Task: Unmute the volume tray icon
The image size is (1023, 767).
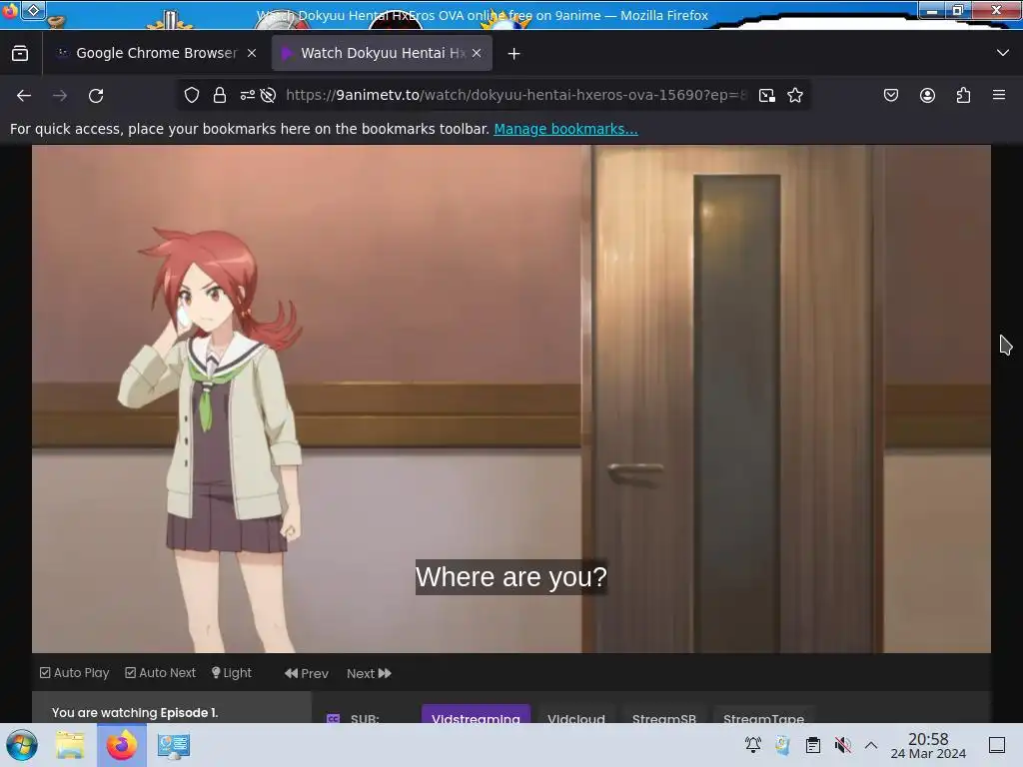Action: 842,744
